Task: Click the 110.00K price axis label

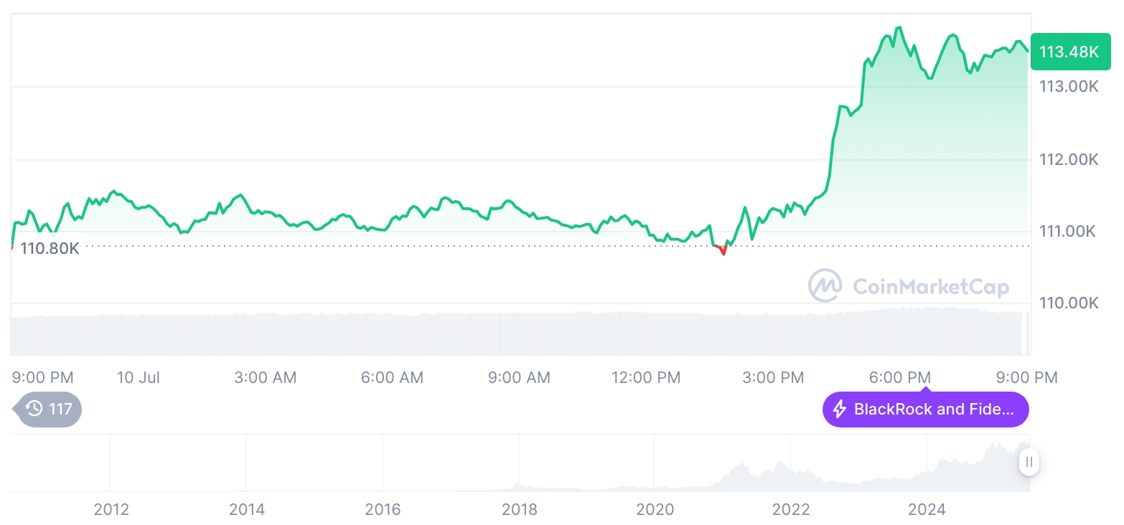Action: 1069,303
